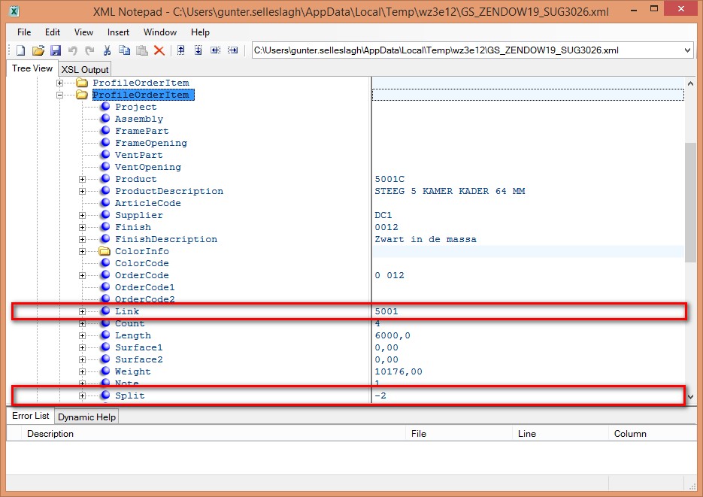Viewport: 703px width, 497px height.
Task: Click the blue node icon beside FramePart
Action: click(105, 130)
